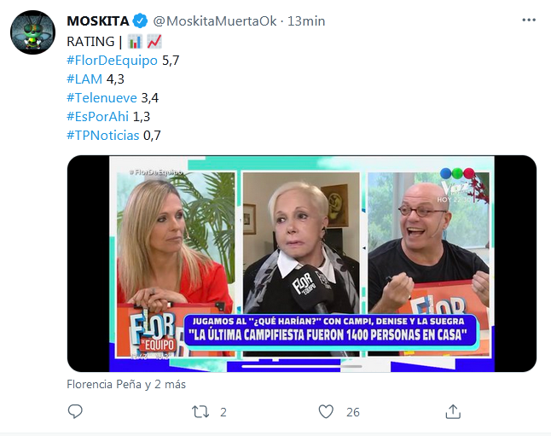Open the three-dot more options menu
This screenshot has width=551, height=436.
[x=529, y=20]
